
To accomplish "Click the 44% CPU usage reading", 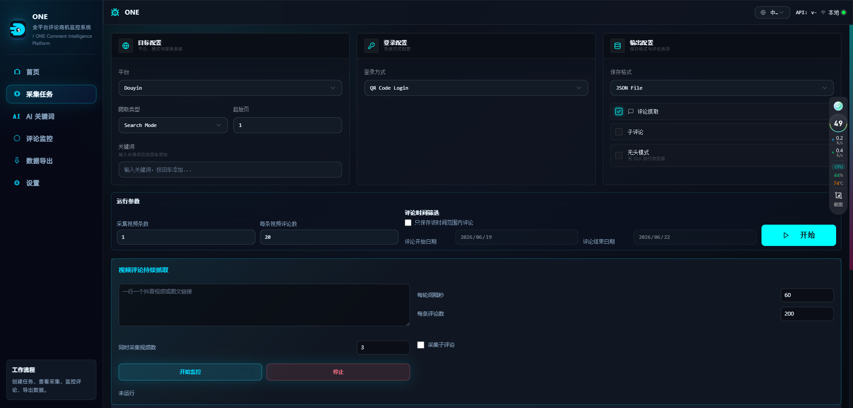I will [x=838, y=175].
